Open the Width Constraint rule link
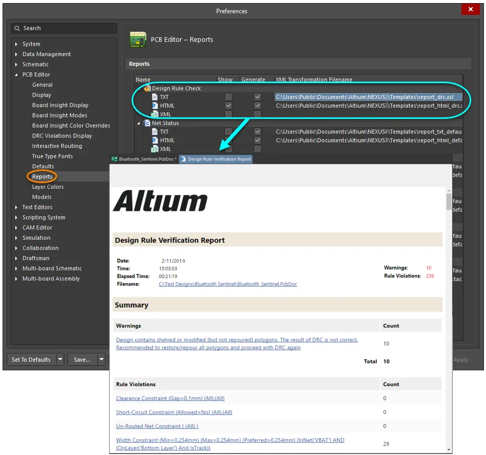 pos(230,444)
